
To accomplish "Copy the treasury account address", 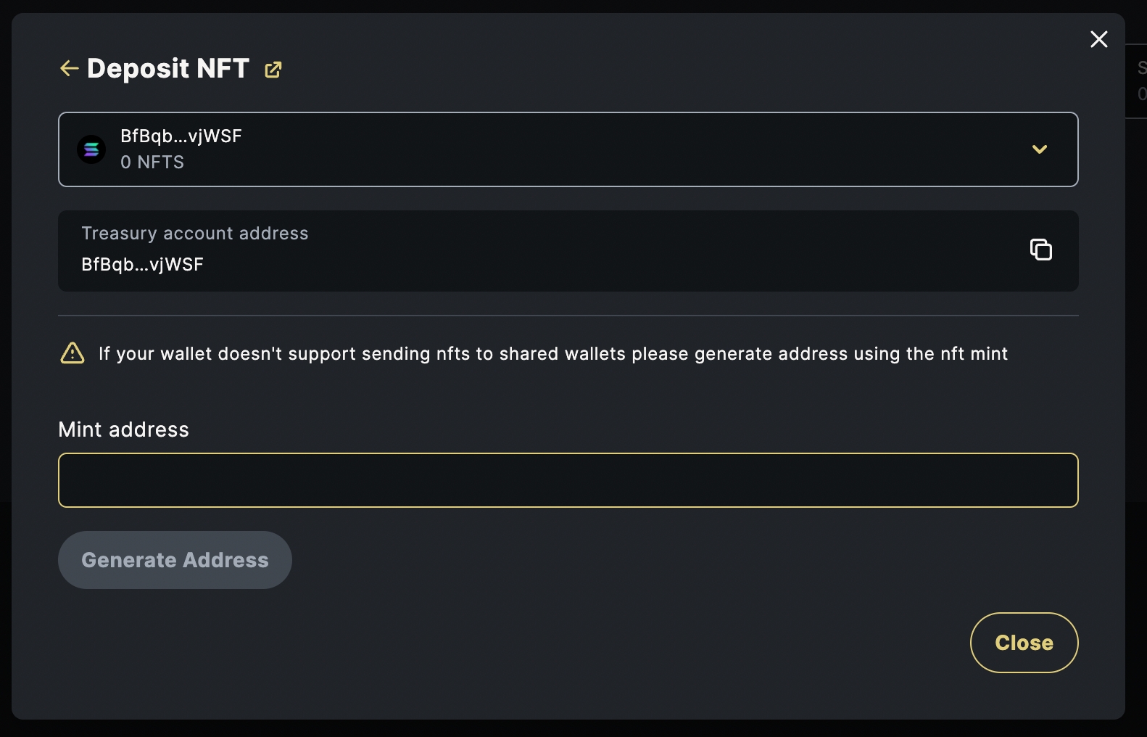I will (x=1040, y=250).
